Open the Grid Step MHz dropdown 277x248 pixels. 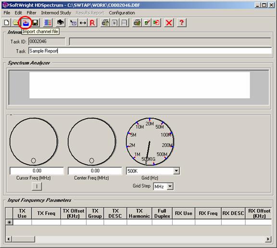click(x=170, y=186)
